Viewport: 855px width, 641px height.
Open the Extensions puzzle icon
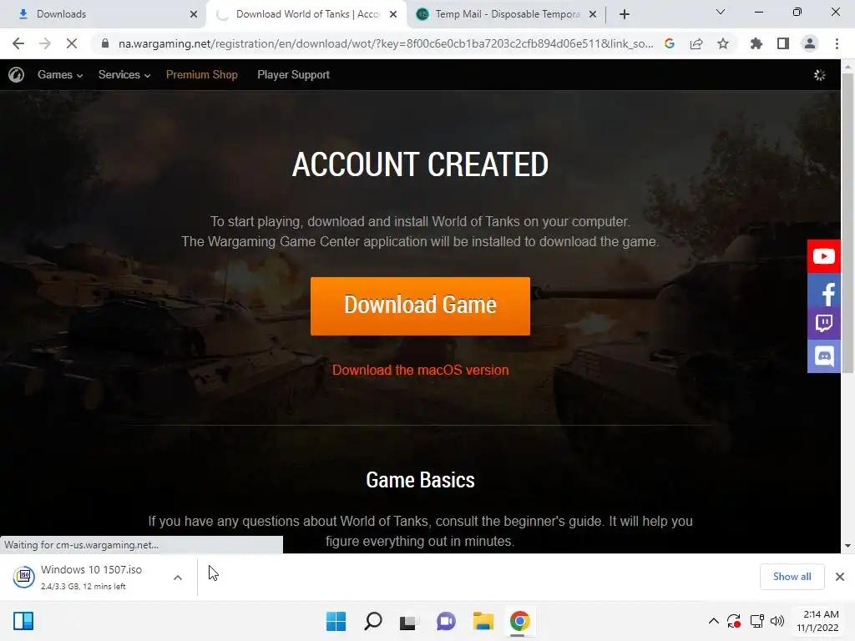click(756, 43)
